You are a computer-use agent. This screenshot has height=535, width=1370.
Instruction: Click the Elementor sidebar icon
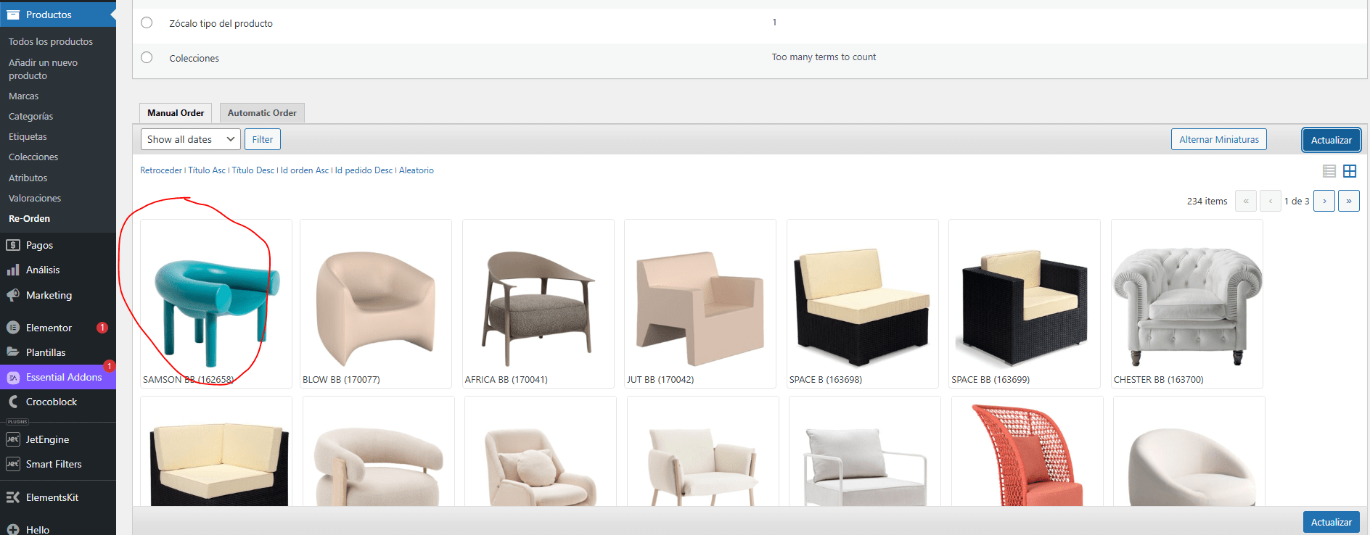coord(13,328)
